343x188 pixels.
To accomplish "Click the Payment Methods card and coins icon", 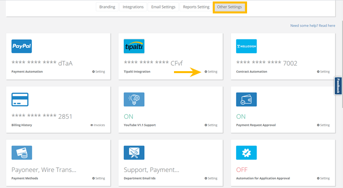I will point(22,153).
